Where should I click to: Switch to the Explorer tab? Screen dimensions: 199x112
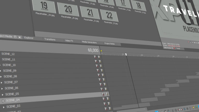[29, 38]
